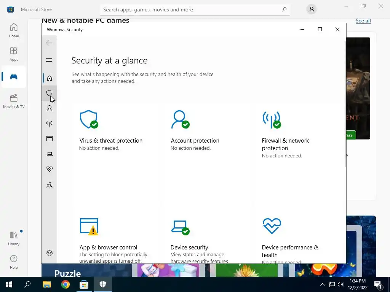Image resolution: width=390 pixels, height=292 pixels.
Task: Open App & browser control window icon in the sidebar
Action: point(50,138)
